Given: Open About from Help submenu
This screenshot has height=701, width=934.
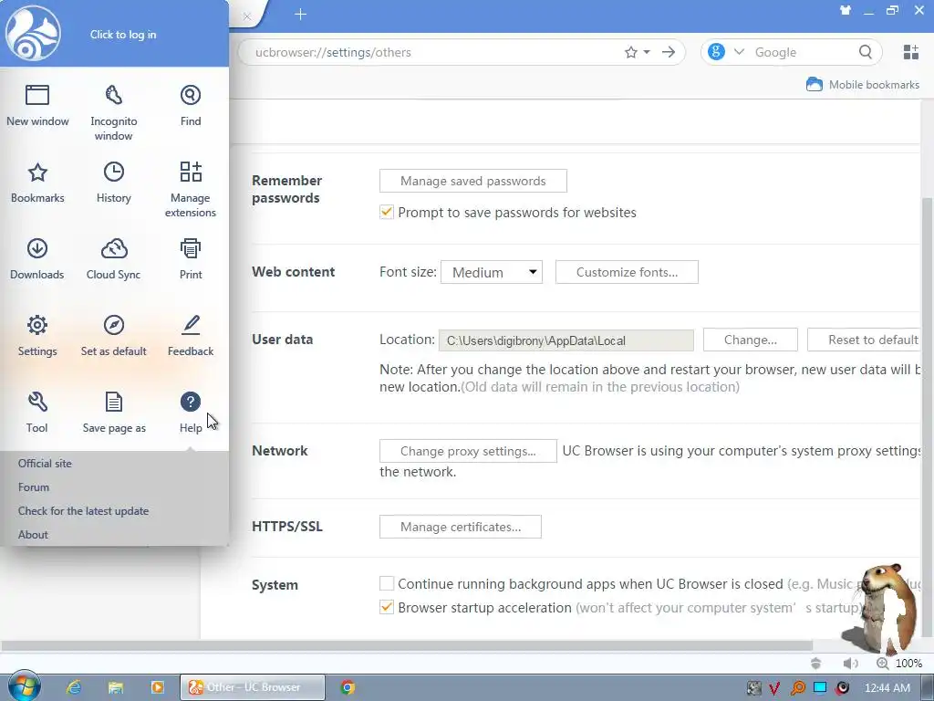Looking at the screenshot, I should [33, 535].
